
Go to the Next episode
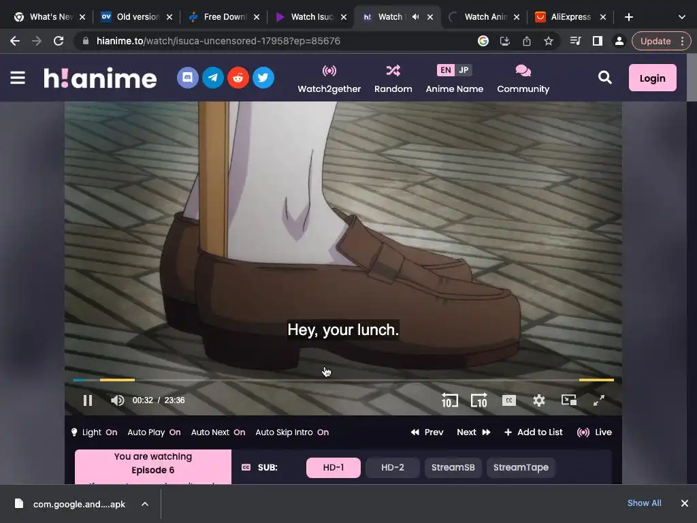coord(474,432)
